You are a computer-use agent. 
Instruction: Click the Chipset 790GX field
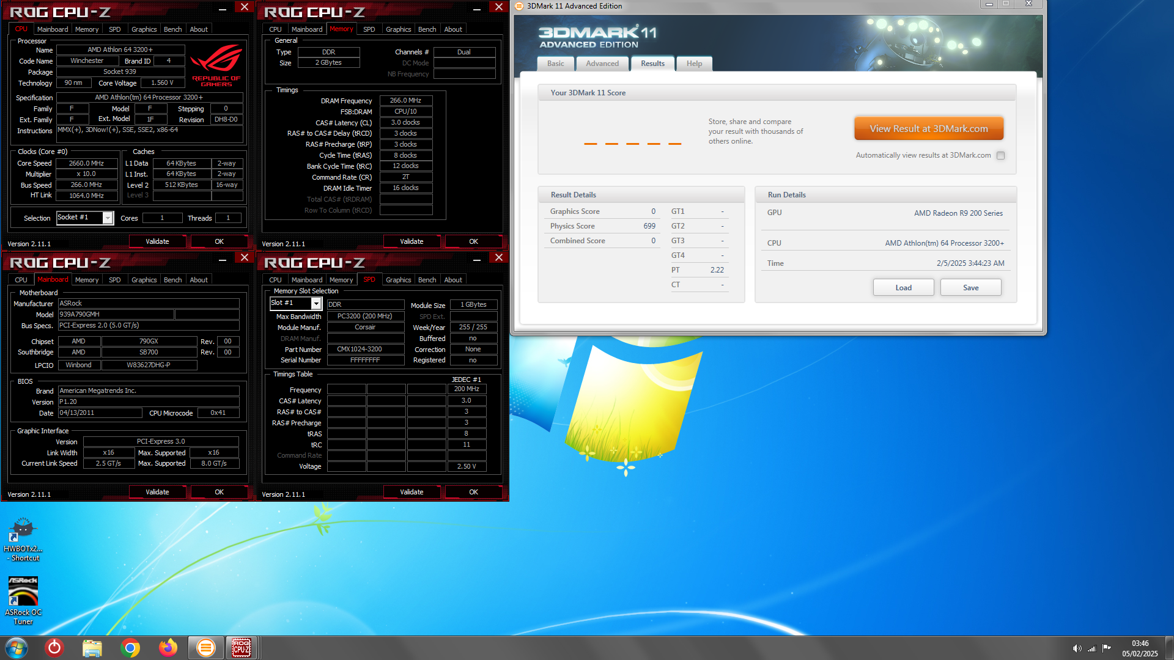149,341
